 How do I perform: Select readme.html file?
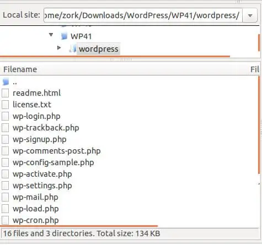pyautogui.click(x=36, y=93)
